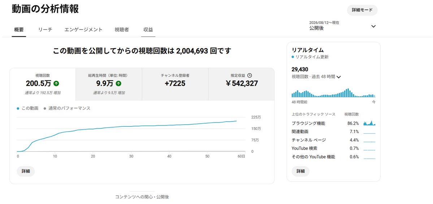Click the 4.4% value for チャンネル ページ
Screen dimensions: 433x204
click(354, 140)
